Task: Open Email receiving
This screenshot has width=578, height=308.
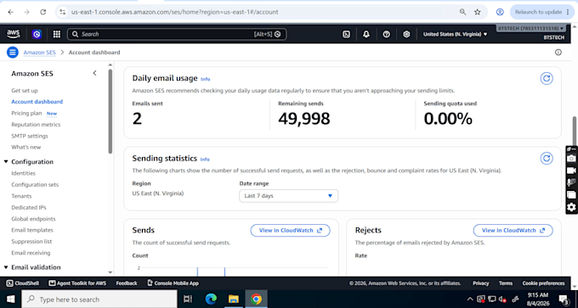Action: tap(31, 253)
